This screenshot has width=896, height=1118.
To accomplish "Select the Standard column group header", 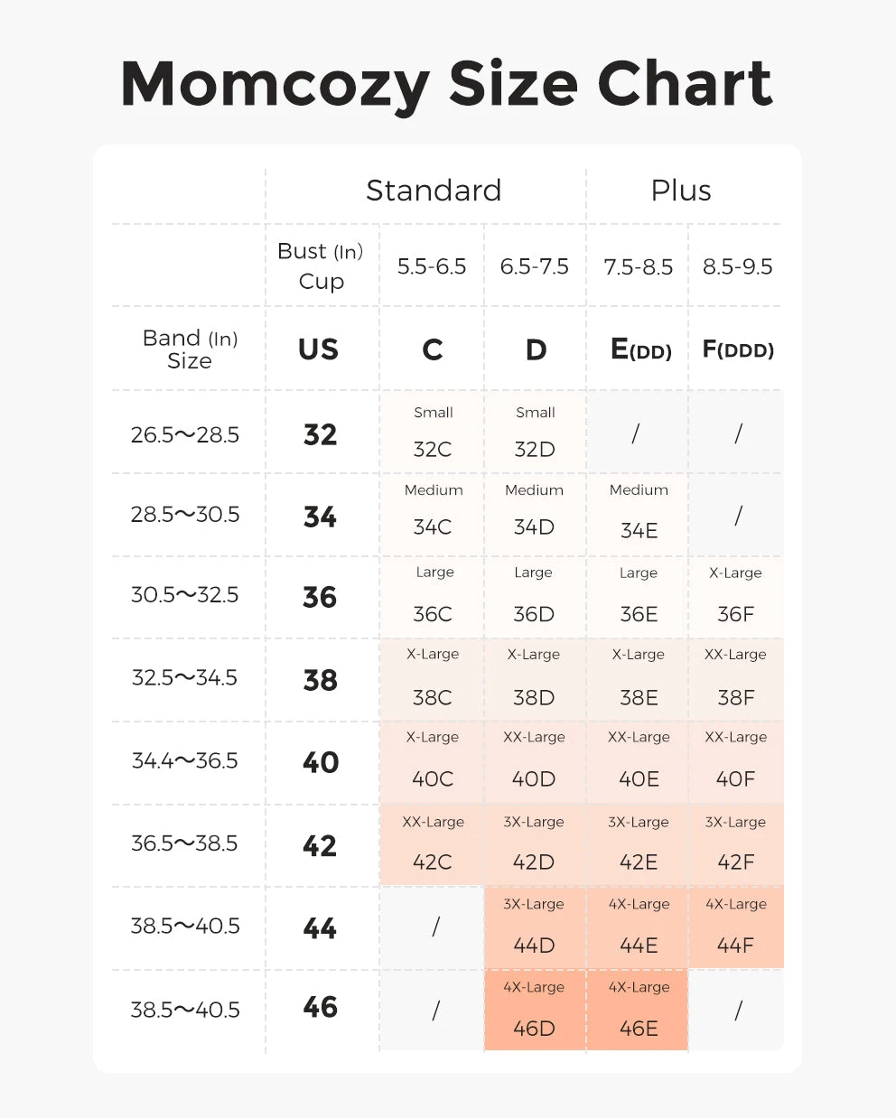I will [434, 191].
